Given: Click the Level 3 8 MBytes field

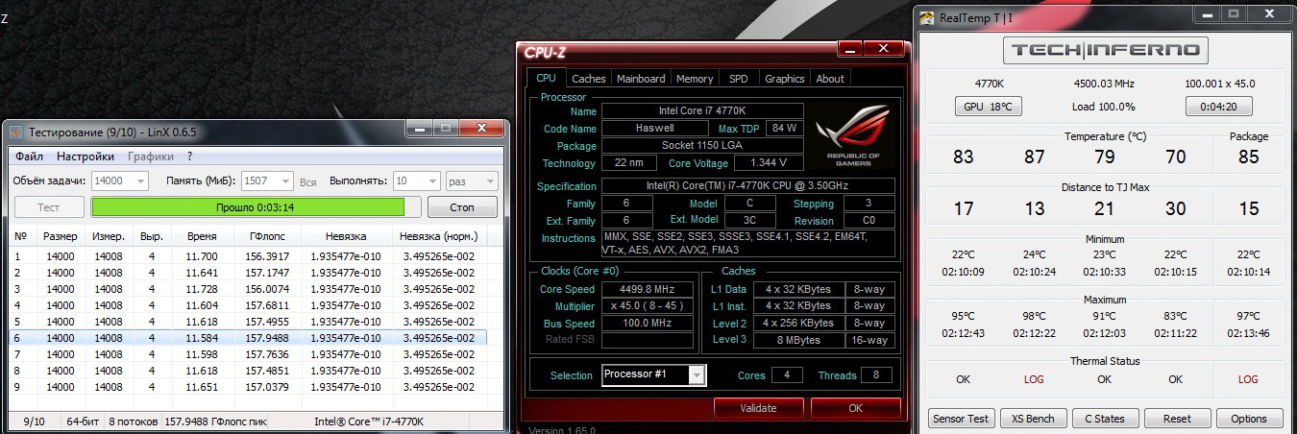Looking at the screenshot, I should [x=799, y=340].
